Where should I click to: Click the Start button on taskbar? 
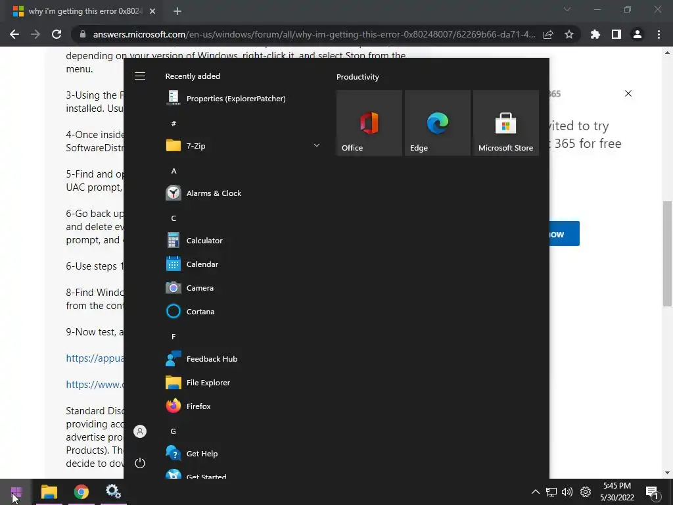(x=16, y=492)
